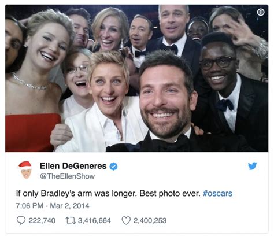Select the "Mar 2, 2014" date text
Image resolution: width=274 pixels, height=240 pixels.
[69, 206]
